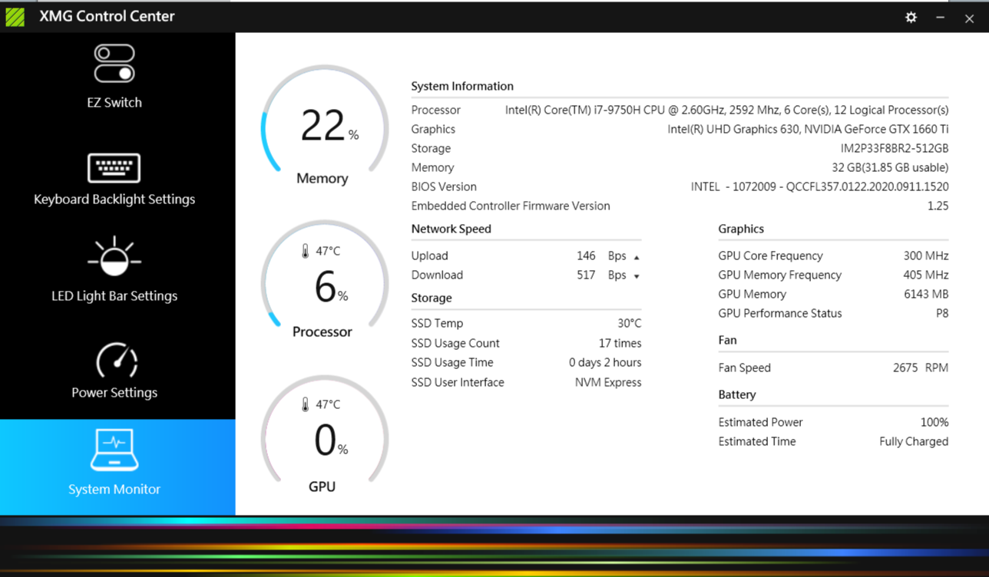The image size is (989, 577).
Task: Click the Download speed value 517
Action: click(586, 275)
